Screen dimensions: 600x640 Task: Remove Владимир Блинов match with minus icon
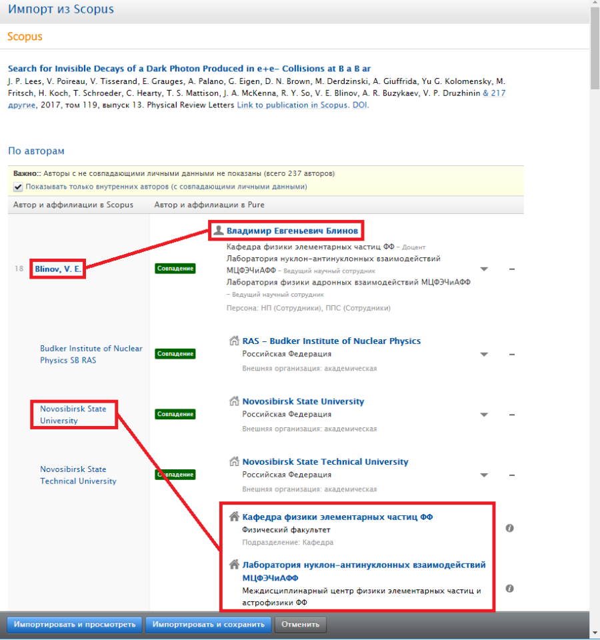(511, 269)
